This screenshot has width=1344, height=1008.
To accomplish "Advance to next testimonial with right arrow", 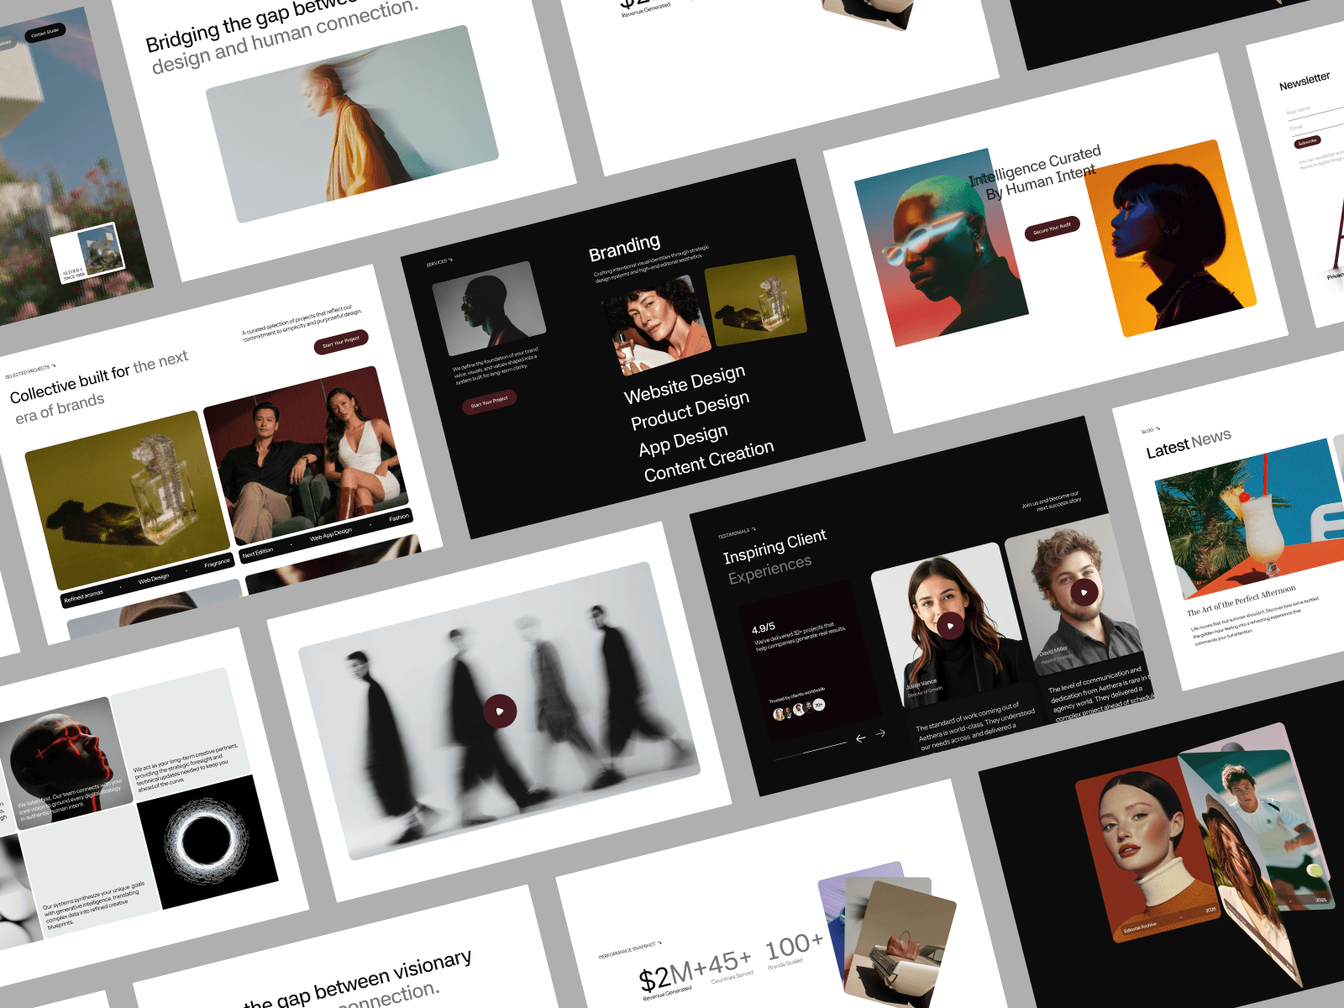I will 881,733.
